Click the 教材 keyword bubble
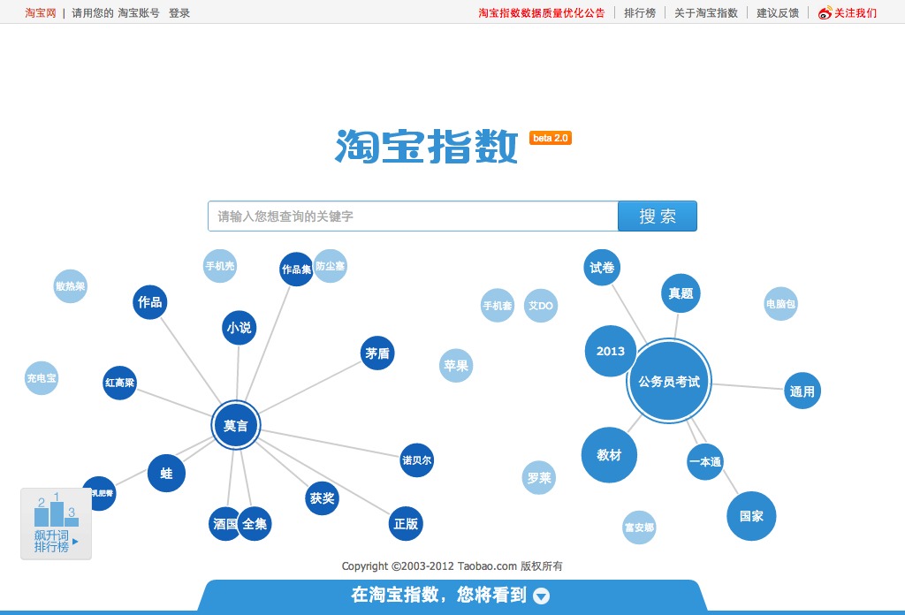The height and width of the screenshot is (615, 905). coord(609,455)
